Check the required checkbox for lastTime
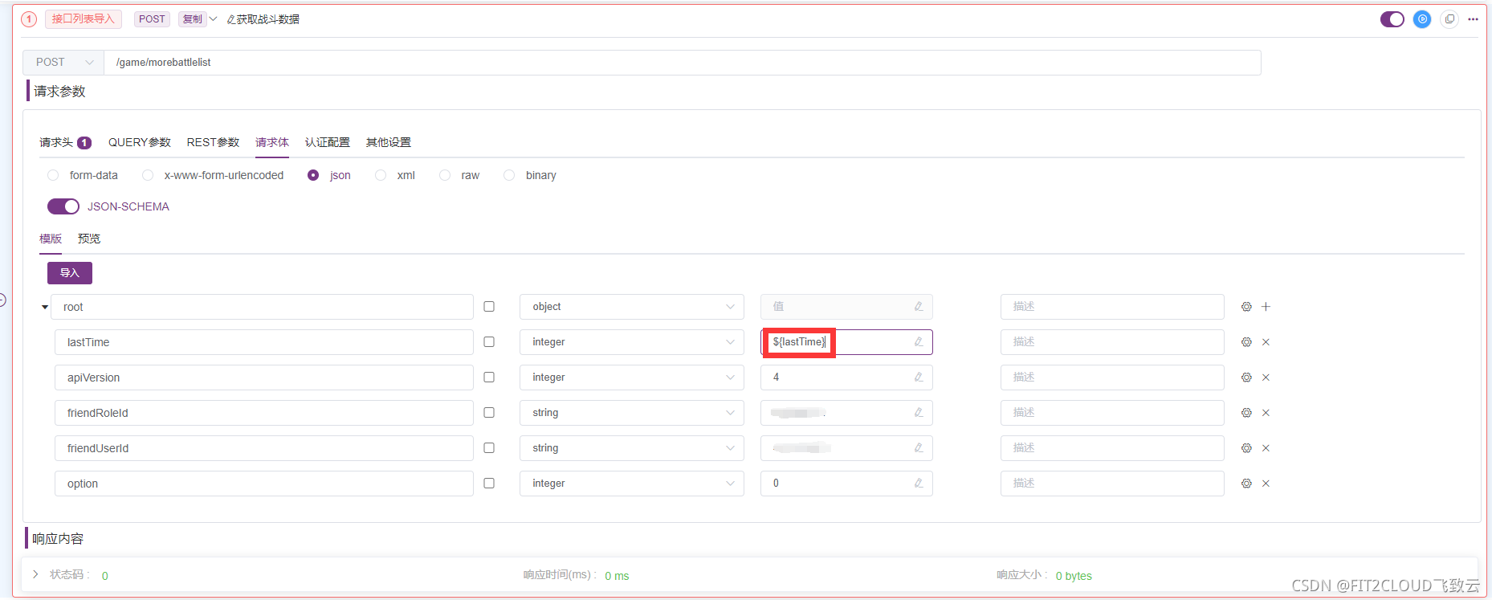Screen dimensions: 1492x600 pyautogui.click(x=489, y=342)
